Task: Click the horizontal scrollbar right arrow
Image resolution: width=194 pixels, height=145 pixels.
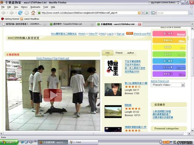Action: 189,134
